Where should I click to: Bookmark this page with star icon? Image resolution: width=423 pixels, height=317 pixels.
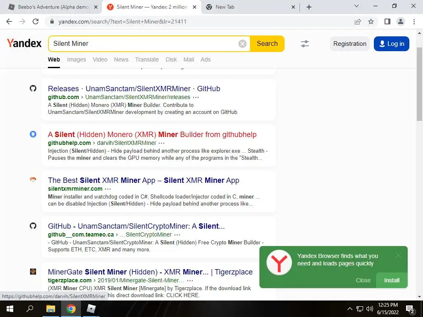(x=371, y=21)
